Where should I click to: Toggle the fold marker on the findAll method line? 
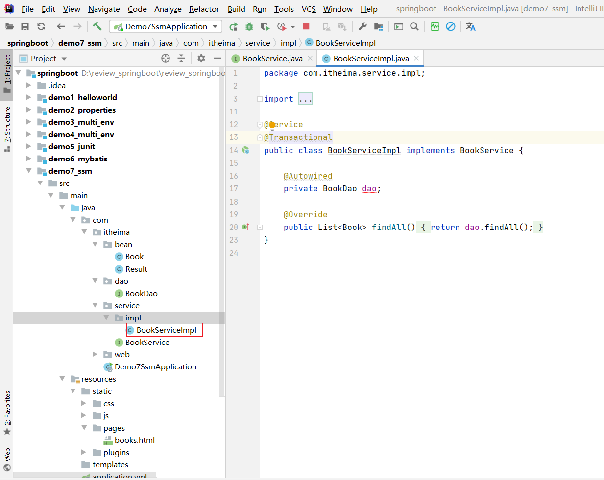(x=260, y=227)
